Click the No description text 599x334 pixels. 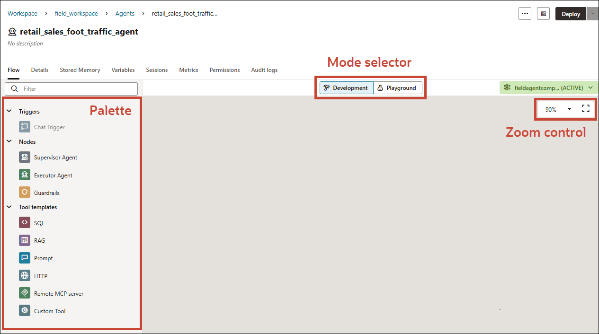26,44
